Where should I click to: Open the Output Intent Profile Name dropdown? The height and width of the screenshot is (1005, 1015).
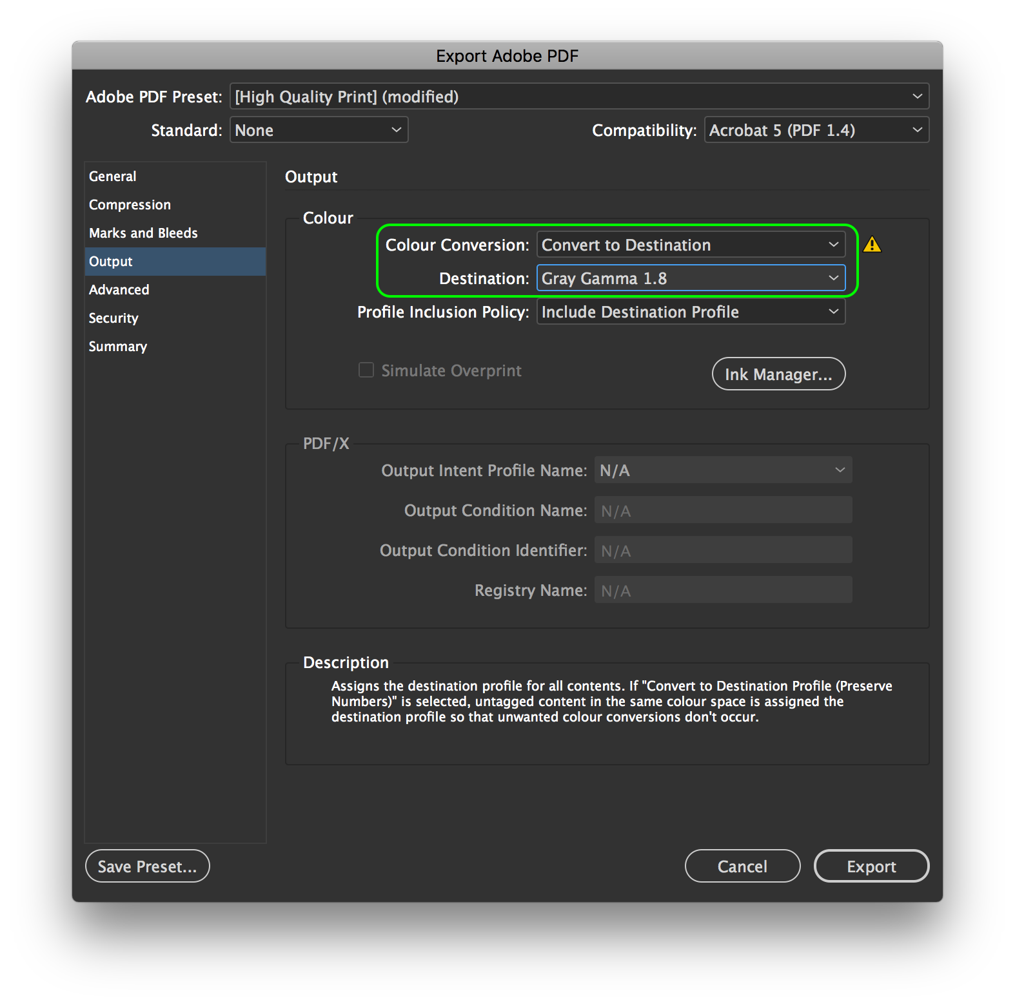click(x=723, y=470)
